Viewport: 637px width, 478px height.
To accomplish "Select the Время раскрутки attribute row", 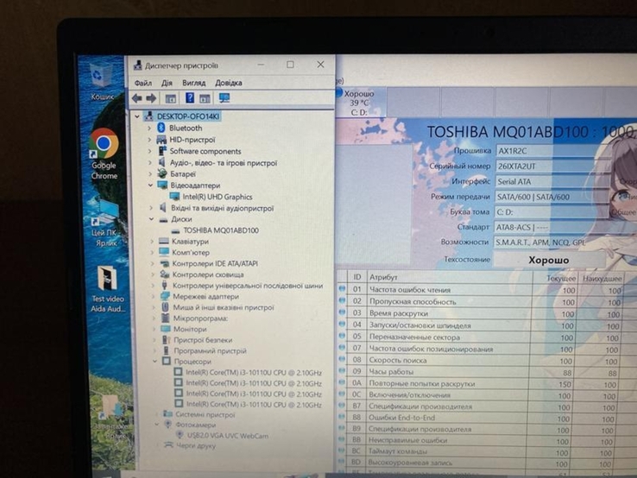I will click(x=479, y=313).
